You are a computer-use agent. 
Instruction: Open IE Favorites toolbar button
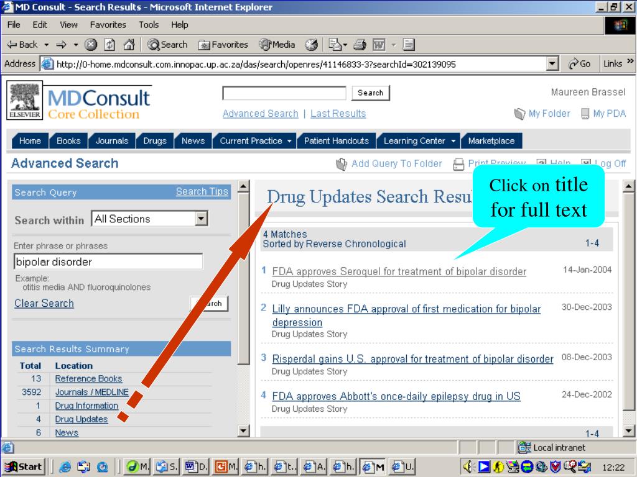tap(223, 45)
